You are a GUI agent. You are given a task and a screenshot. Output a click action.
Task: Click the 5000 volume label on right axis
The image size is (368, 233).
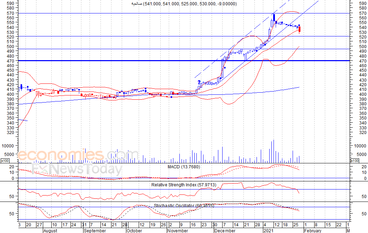[x=361, y=155]
